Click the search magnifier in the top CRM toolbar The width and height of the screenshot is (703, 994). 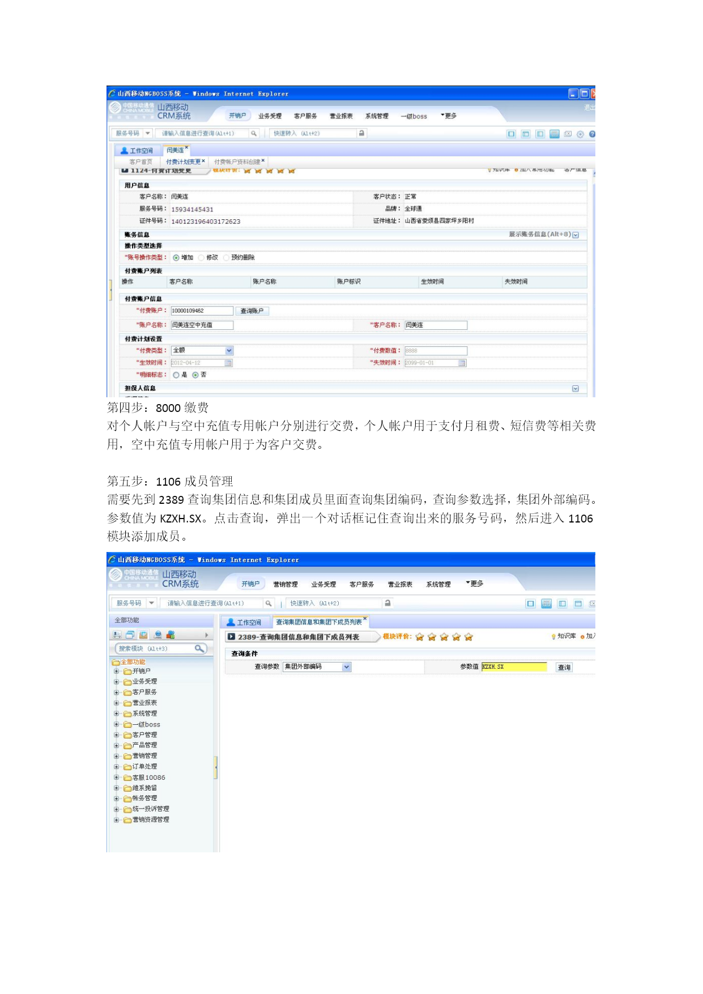254,133
